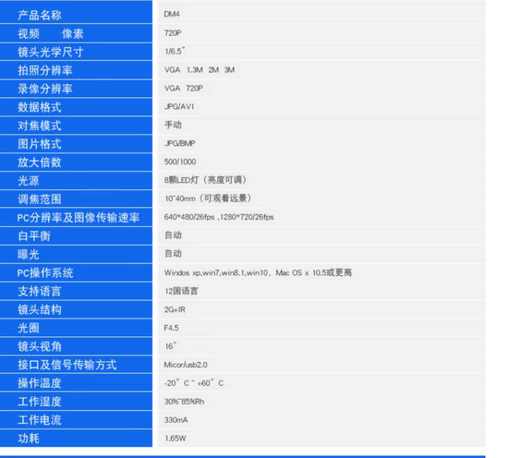Select the 10~40mm（可观看远景）value

pos(208,198)
